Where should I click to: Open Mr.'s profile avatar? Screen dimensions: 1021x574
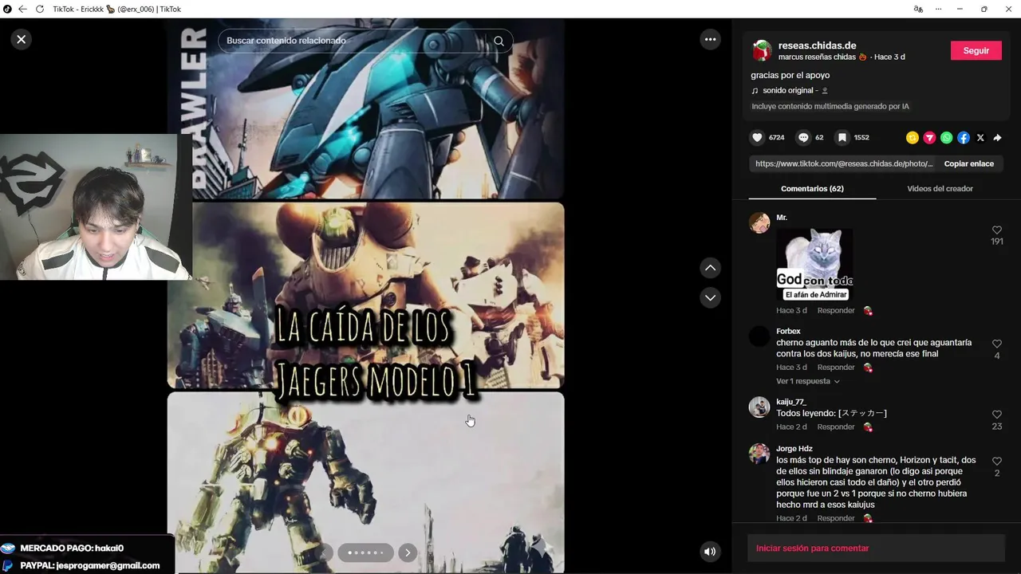pyautogui.click(x=759, y=223)
